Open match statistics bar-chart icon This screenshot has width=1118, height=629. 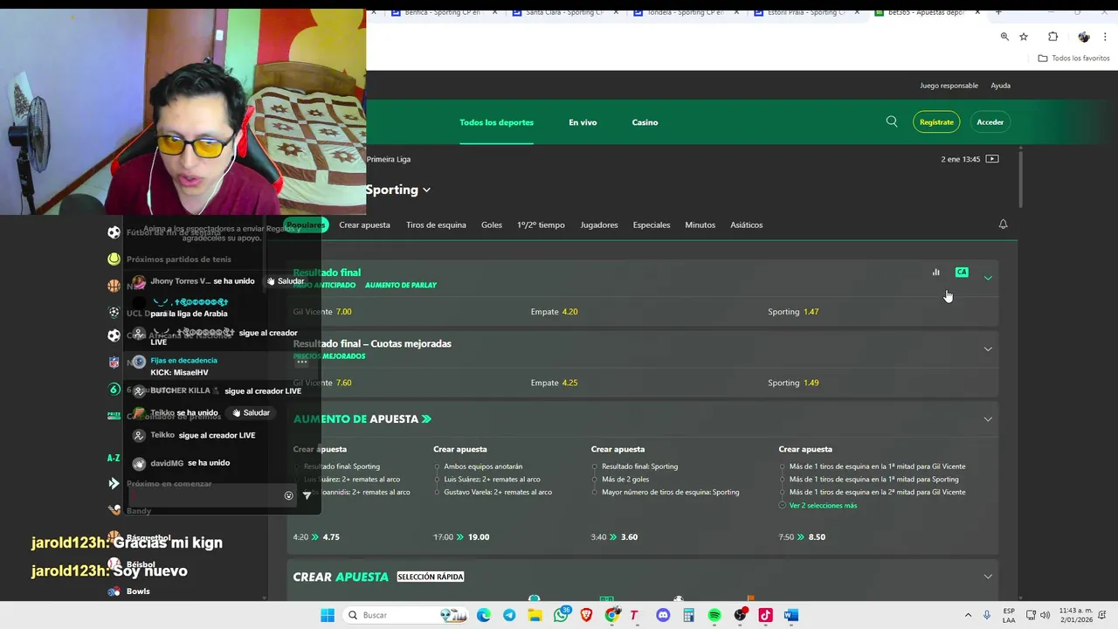935,273
